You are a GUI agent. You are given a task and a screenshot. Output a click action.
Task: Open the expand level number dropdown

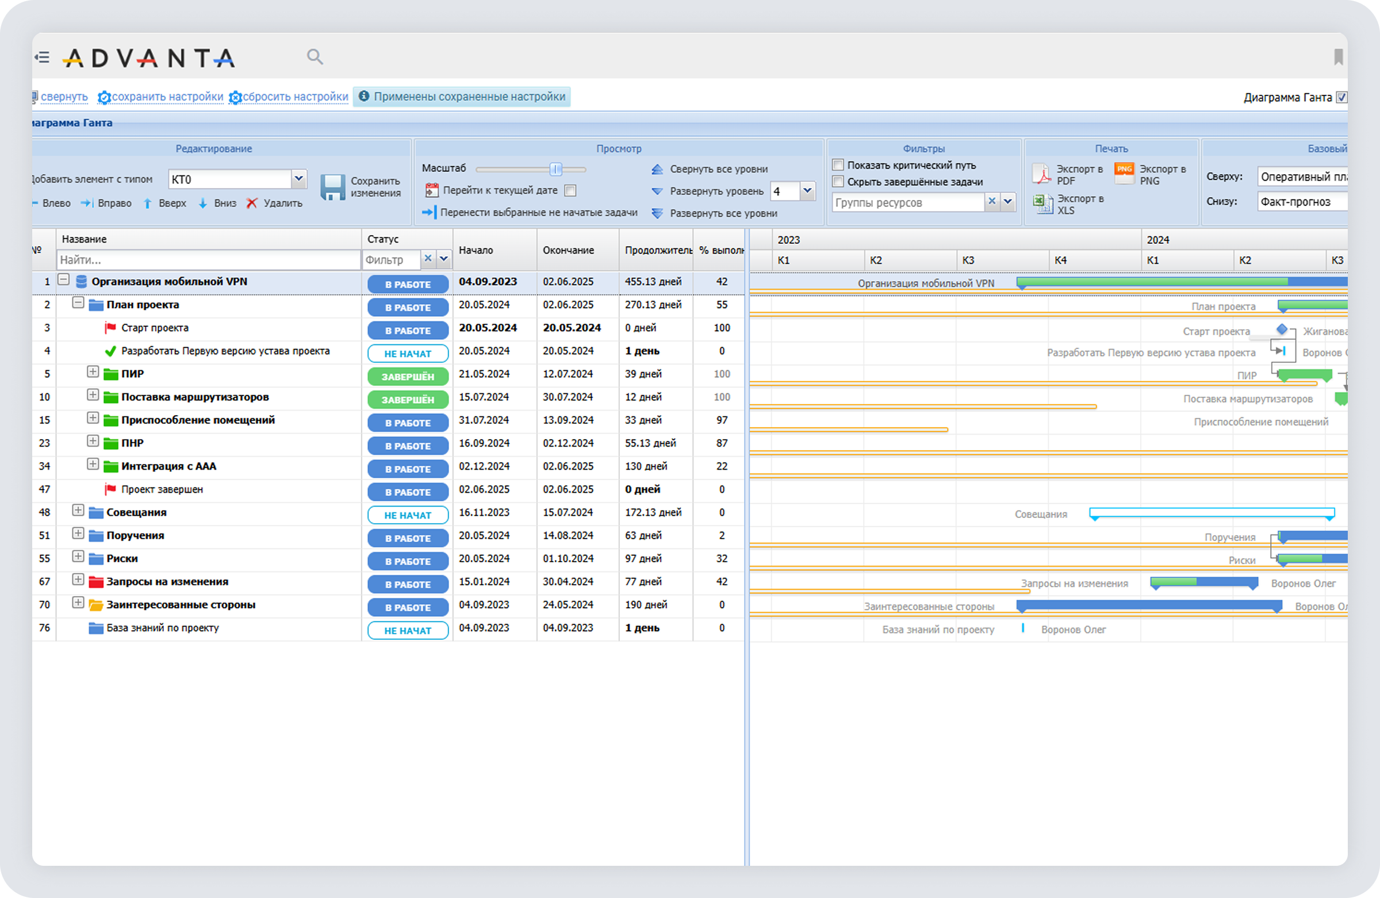coord(807,191)
